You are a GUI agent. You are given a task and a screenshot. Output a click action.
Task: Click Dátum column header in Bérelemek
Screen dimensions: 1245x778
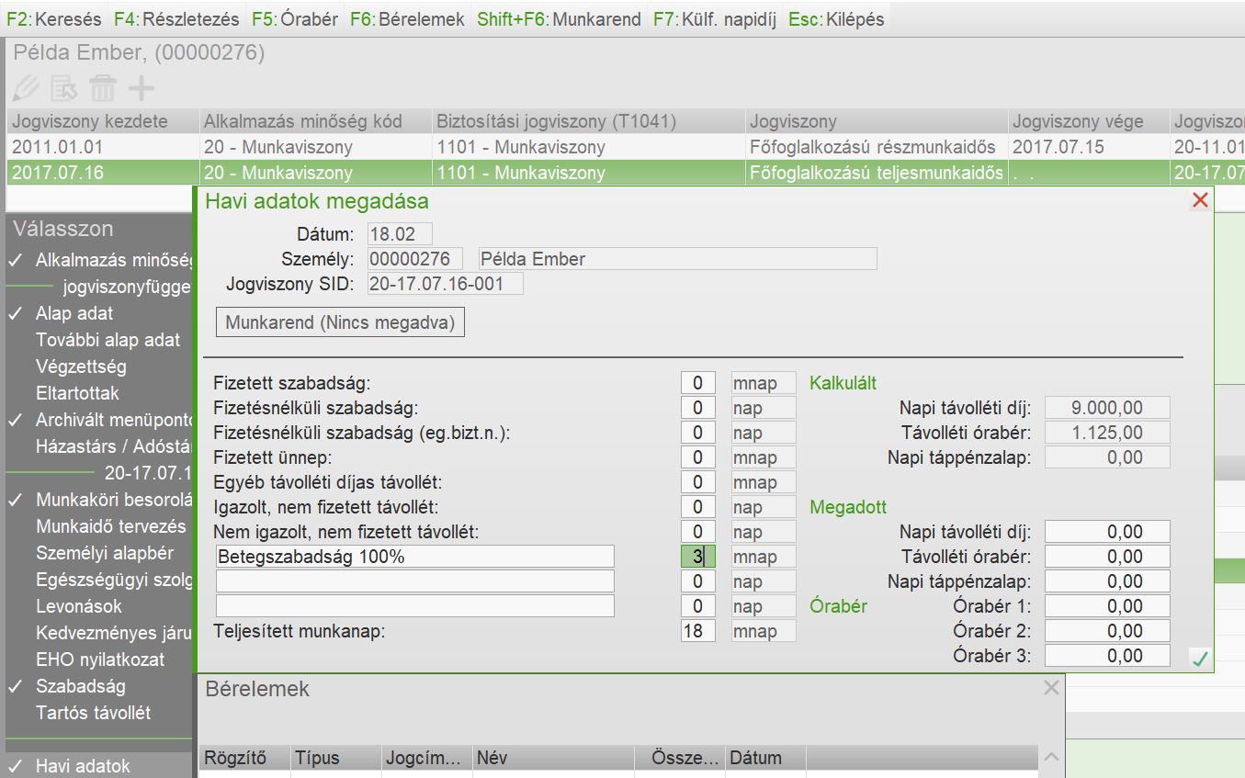point(766,758)
